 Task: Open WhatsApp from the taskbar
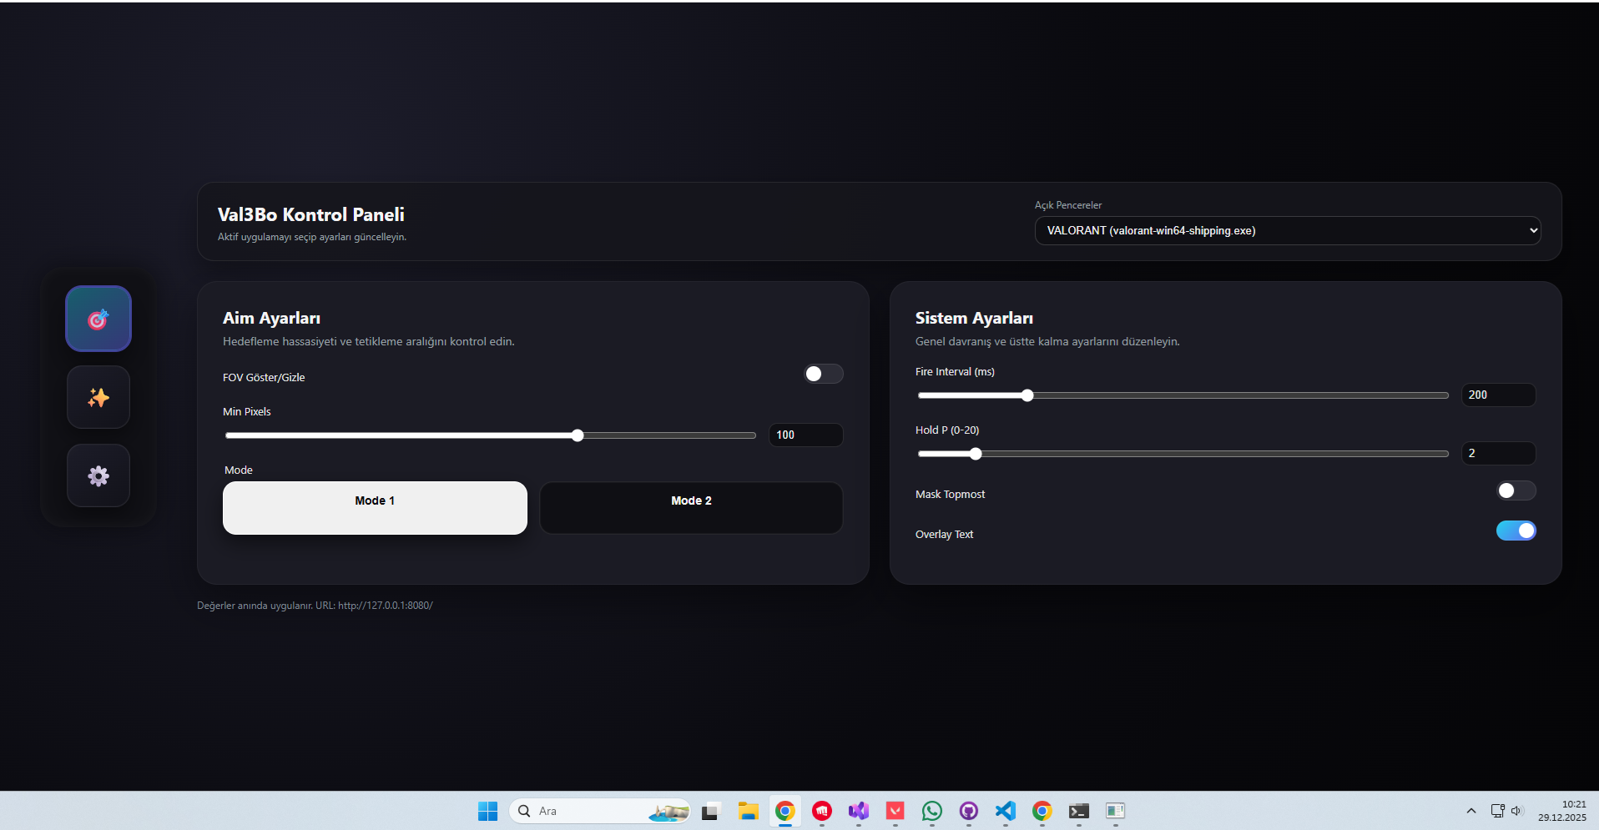click(x=932, y=811)
